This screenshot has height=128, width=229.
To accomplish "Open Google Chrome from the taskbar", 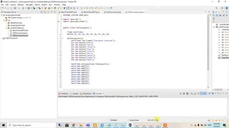I will (74, 125).
